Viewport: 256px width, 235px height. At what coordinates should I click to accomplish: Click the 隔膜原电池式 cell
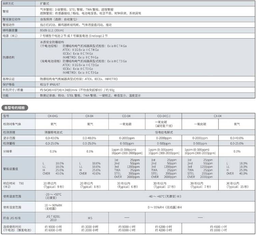53,131
